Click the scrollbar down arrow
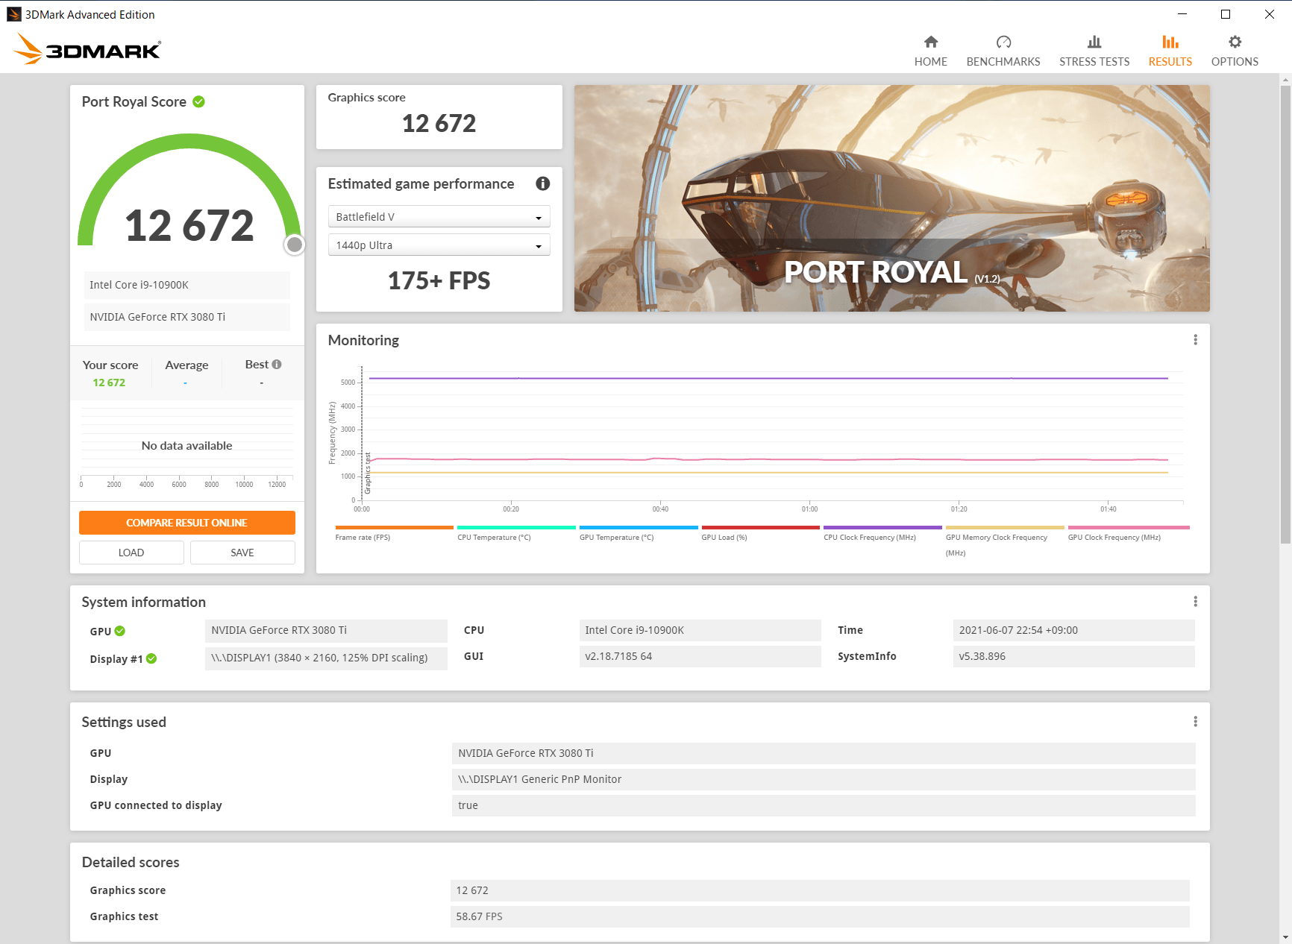Viewport: 1292px width, 944px height. pos(1285,937)
